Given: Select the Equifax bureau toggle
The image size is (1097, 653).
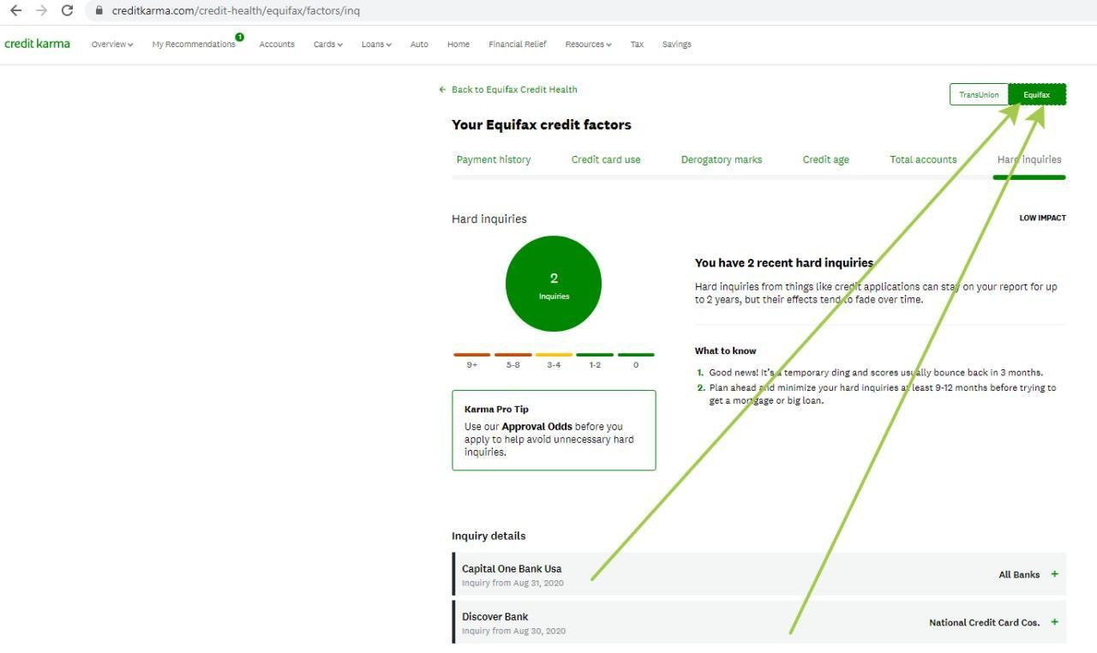Looking at the screenshot, I should (x=1037, y=95).
